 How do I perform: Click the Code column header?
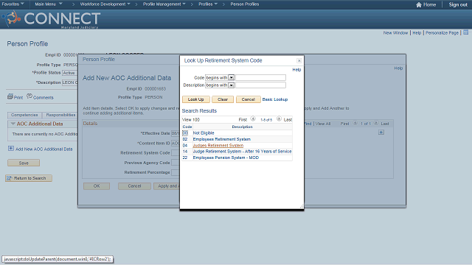tap(187, 127)
